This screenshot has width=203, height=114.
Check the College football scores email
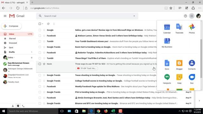click(40, 81)
